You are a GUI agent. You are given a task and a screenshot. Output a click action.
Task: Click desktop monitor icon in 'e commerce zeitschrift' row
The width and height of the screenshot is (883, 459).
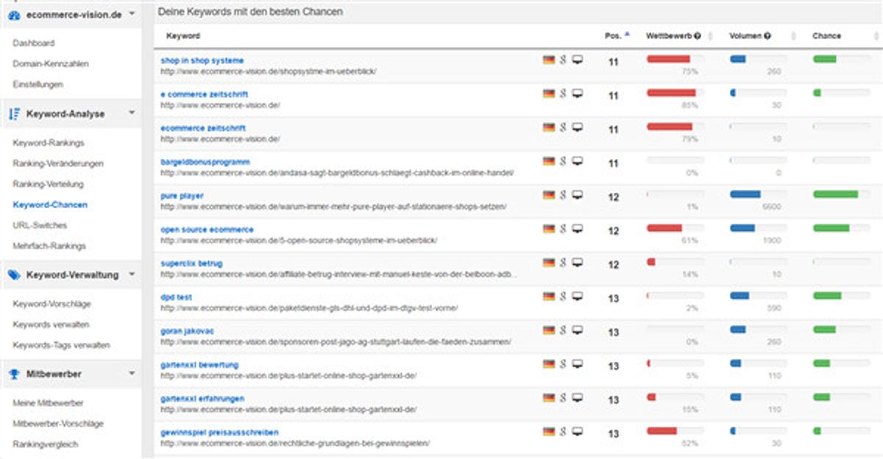(x=578, y=93)
